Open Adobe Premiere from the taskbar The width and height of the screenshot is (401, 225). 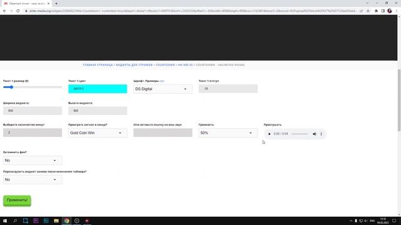(x=36, y=221)
